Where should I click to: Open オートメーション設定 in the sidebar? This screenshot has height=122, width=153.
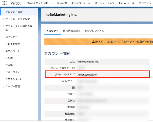pyautogui.click(x=17, y=19)
